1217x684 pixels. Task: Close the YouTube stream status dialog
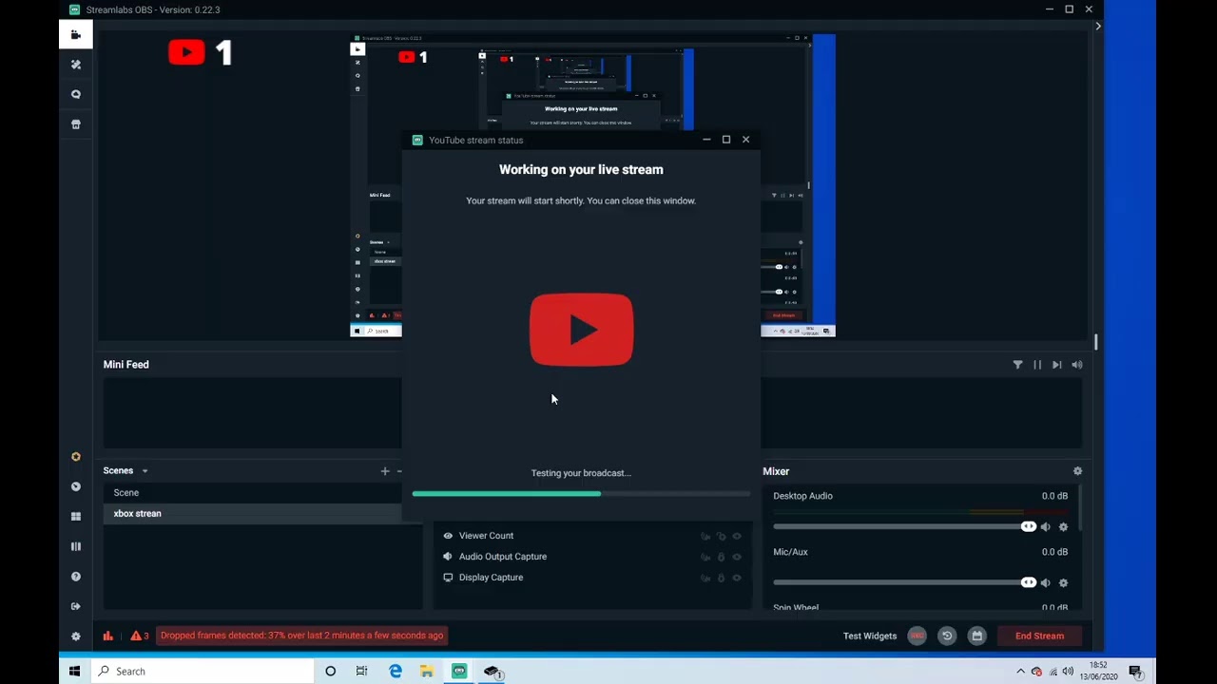[x=745, y=140]
